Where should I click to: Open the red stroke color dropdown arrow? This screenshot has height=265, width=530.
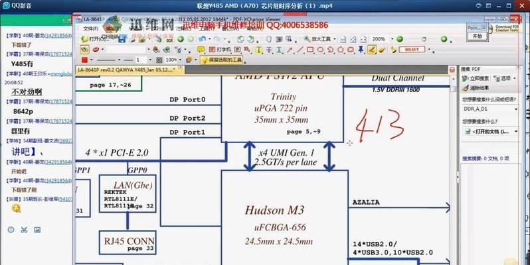(92, 60)
